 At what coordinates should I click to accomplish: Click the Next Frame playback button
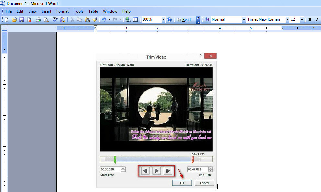pos(168,171)
